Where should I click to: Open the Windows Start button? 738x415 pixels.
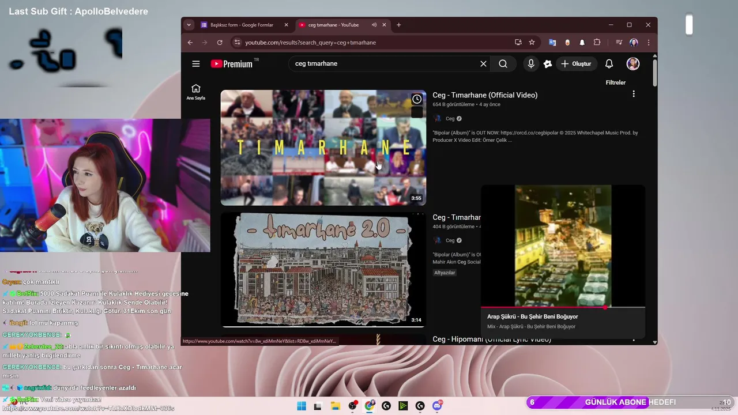pos(302,406)
